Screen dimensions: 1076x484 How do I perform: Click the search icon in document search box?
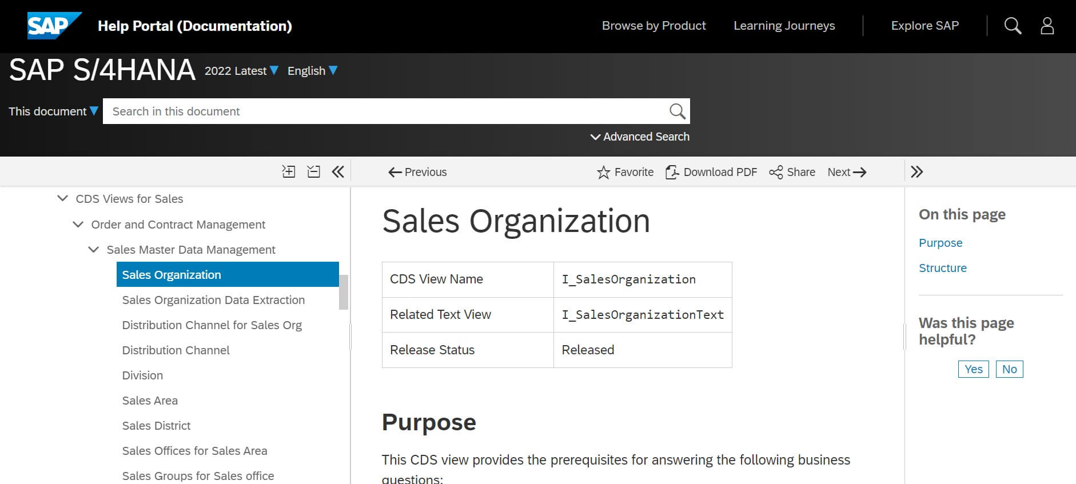(x=677, y=111)
